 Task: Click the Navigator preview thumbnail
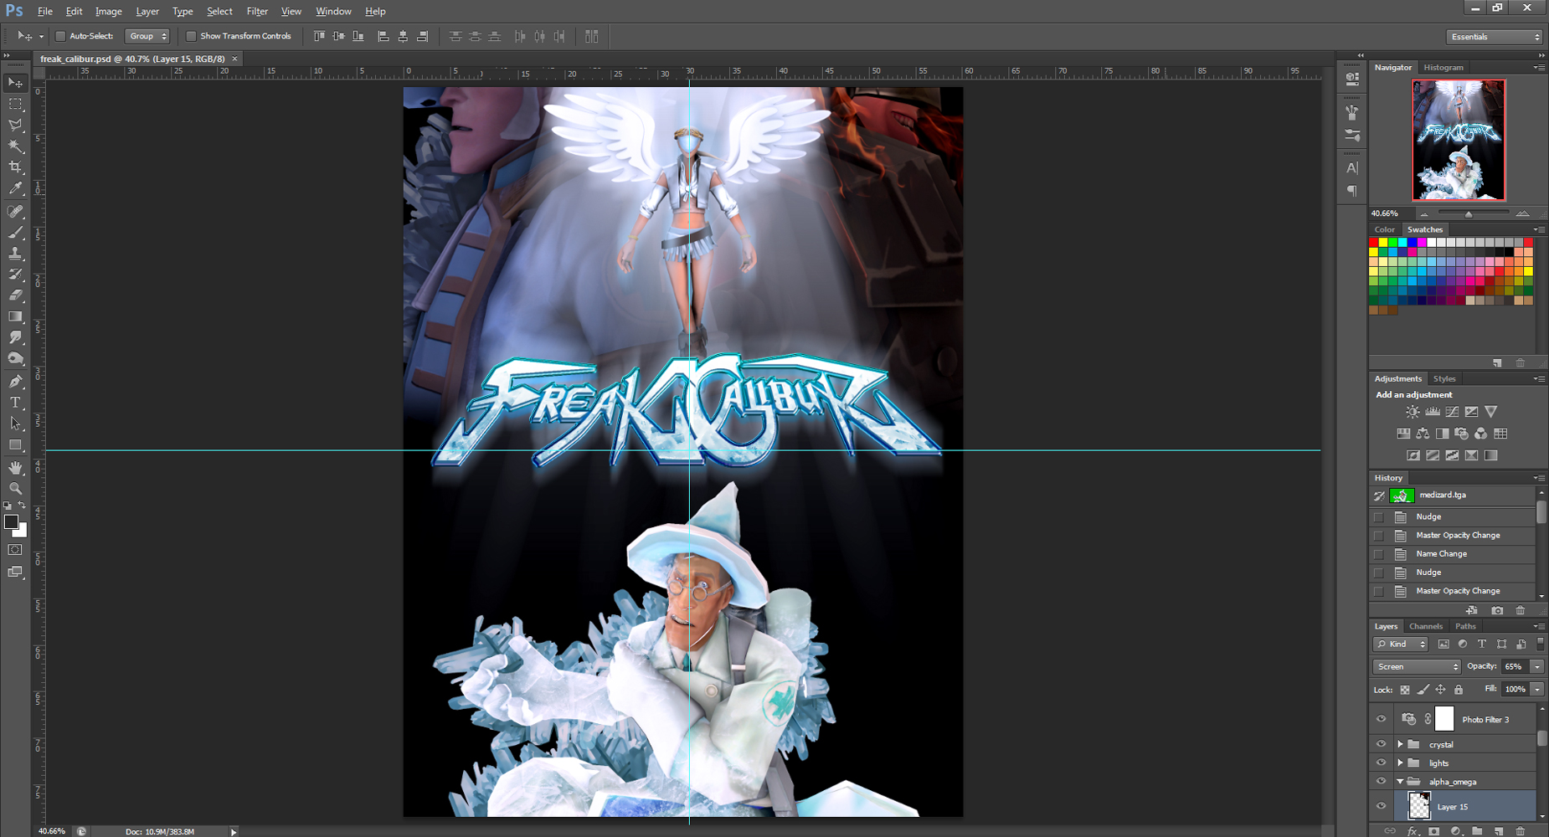coord(1459,140)
